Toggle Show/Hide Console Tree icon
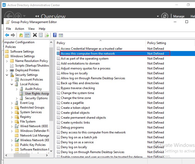 [27, 35]
